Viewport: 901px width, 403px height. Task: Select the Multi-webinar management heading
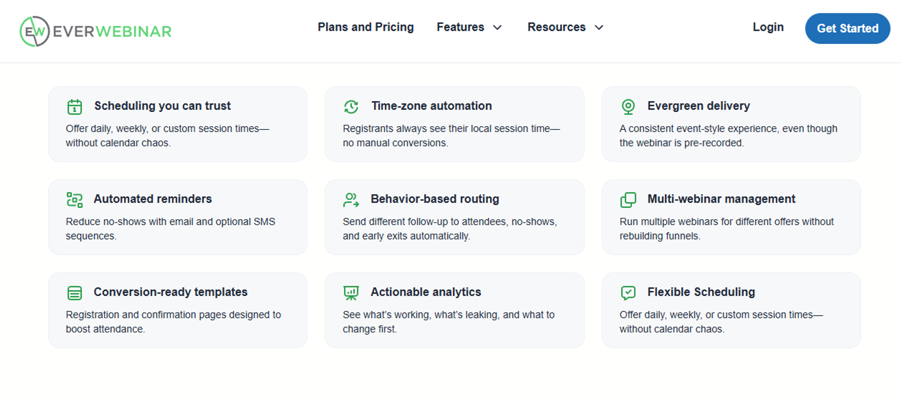tap(721, 199)
